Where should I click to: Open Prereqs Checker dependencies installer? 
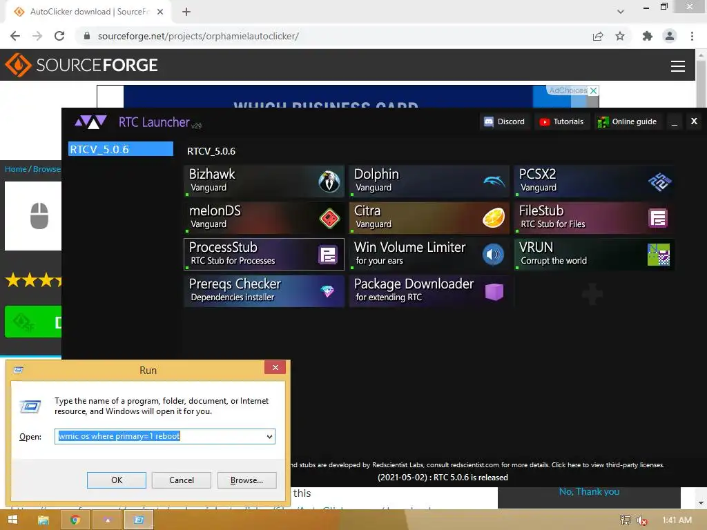click(x=264, y=291)
